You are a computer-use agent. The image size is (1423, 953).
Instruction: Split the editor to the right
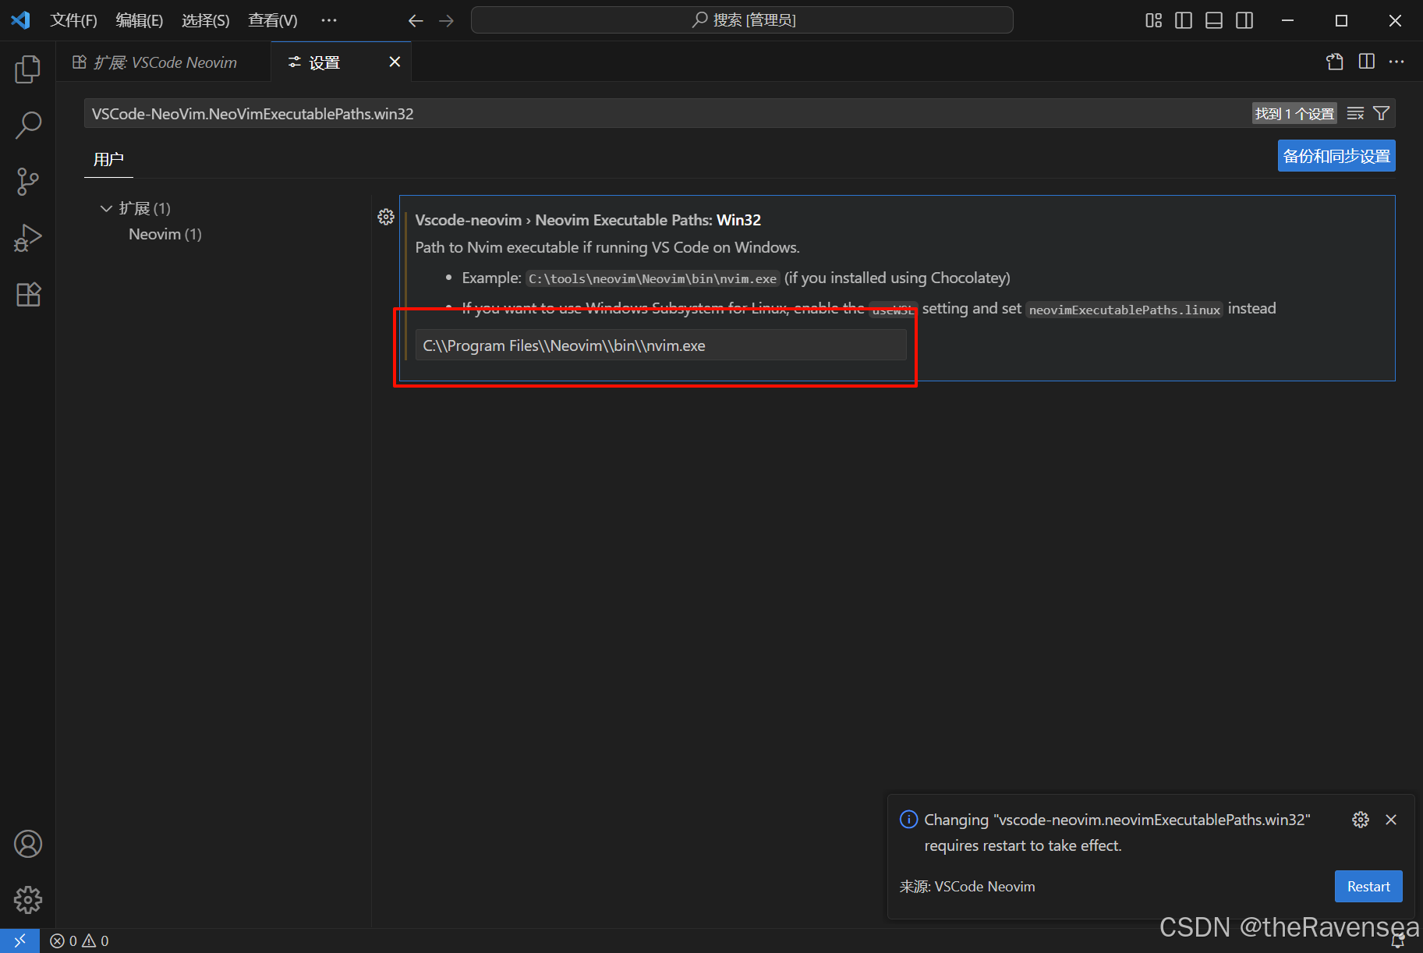pos(1366,62)
